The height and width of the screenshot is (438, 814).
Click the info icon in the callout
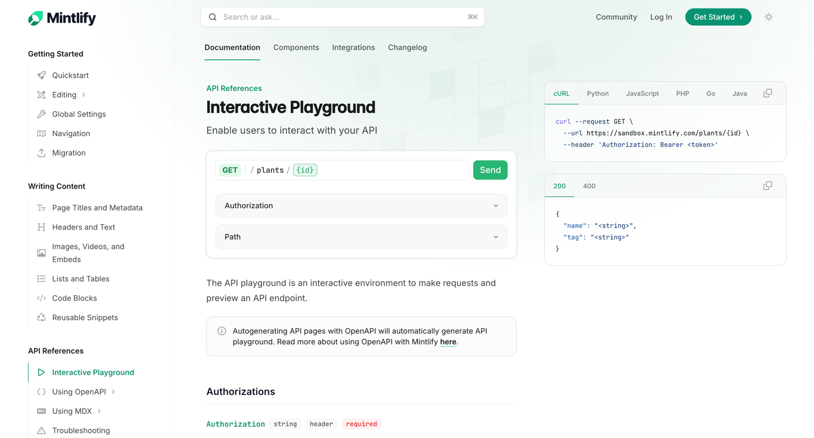[x=222, y=331]
